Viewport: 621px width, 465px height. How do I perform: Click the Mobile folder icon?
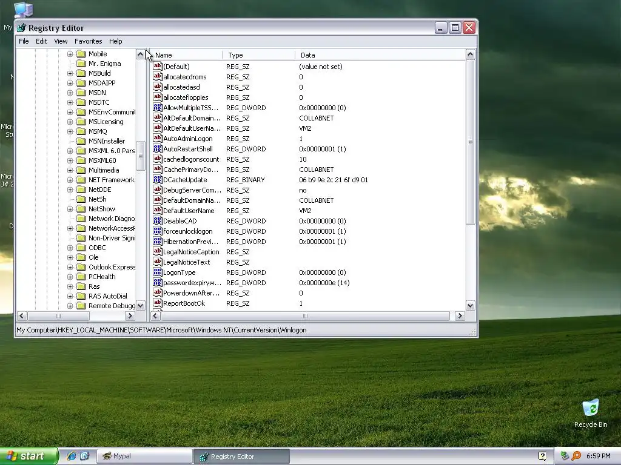(81, 54)
